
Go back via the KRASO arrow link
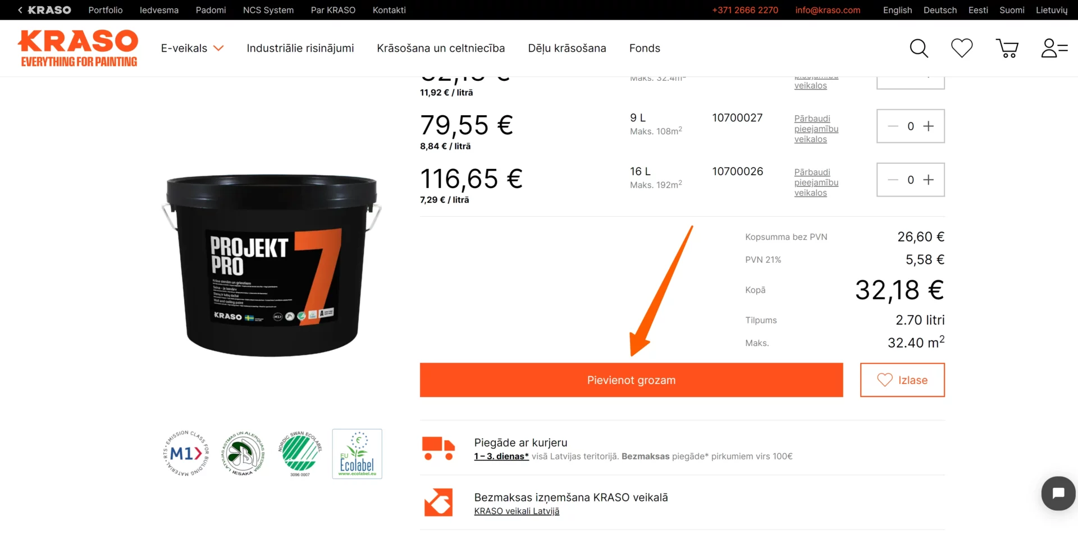coord(44,10)
